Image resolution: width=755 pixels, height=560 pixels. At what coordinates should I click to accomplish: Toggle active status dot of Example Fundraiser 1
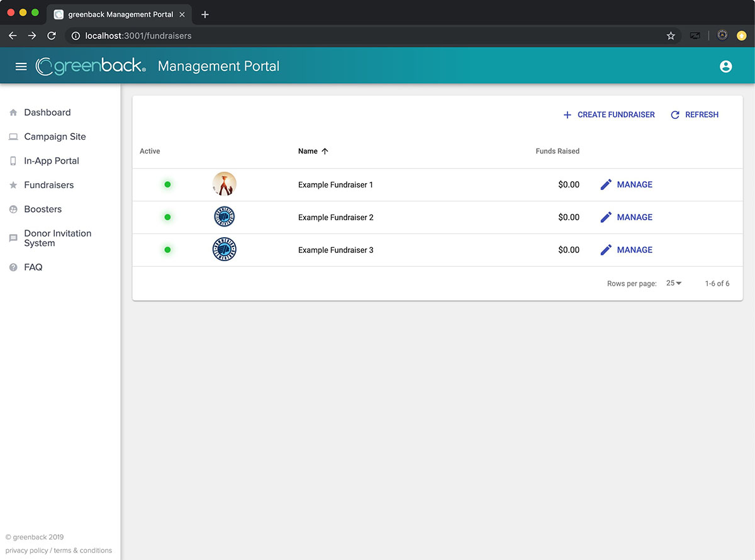(x=167, y=184)
